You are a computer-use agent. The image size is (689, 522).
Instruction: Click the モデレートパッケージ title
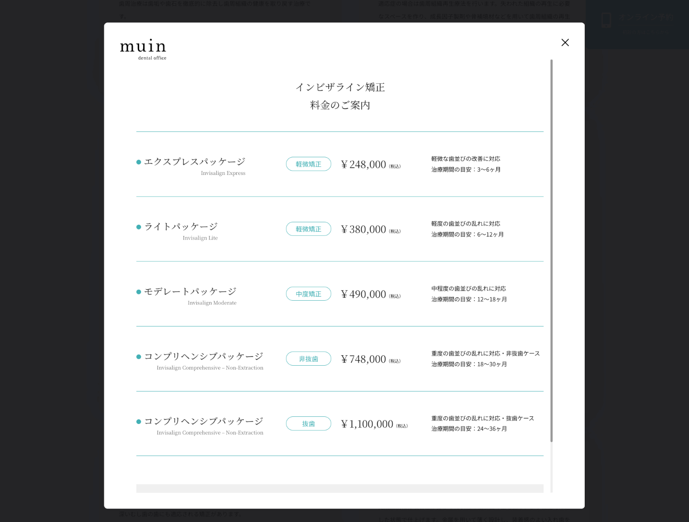[x=190, y=292]
